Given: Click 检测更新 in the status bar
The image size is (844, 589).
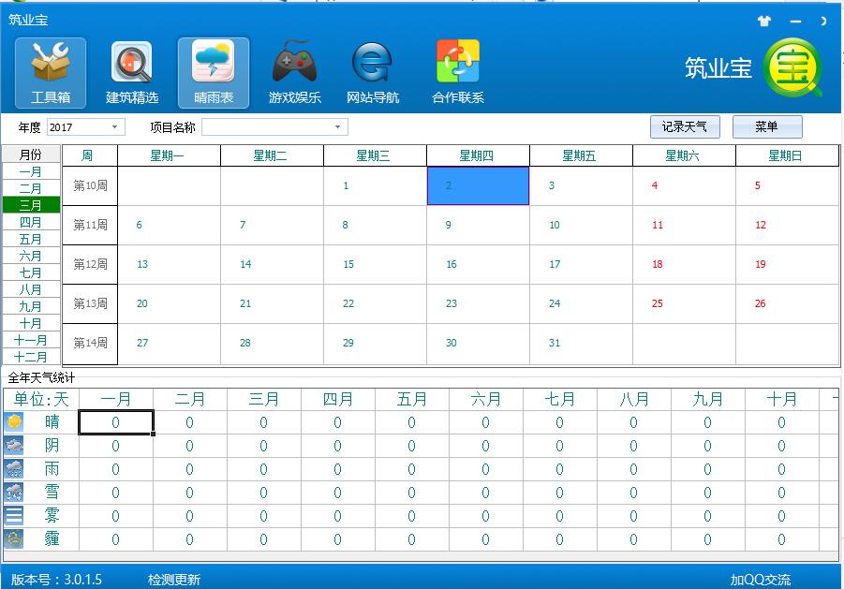Looking at the screenshot, I should (174, 580).
